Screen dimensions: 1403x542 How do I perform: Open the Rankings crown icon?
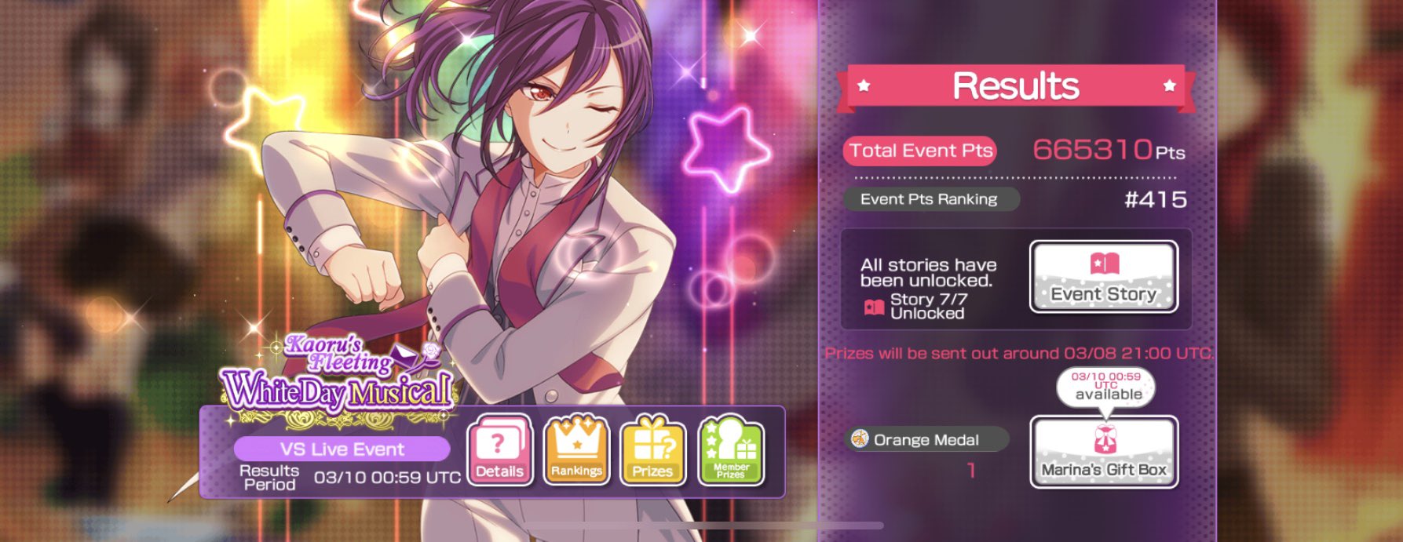coord(576,450)
